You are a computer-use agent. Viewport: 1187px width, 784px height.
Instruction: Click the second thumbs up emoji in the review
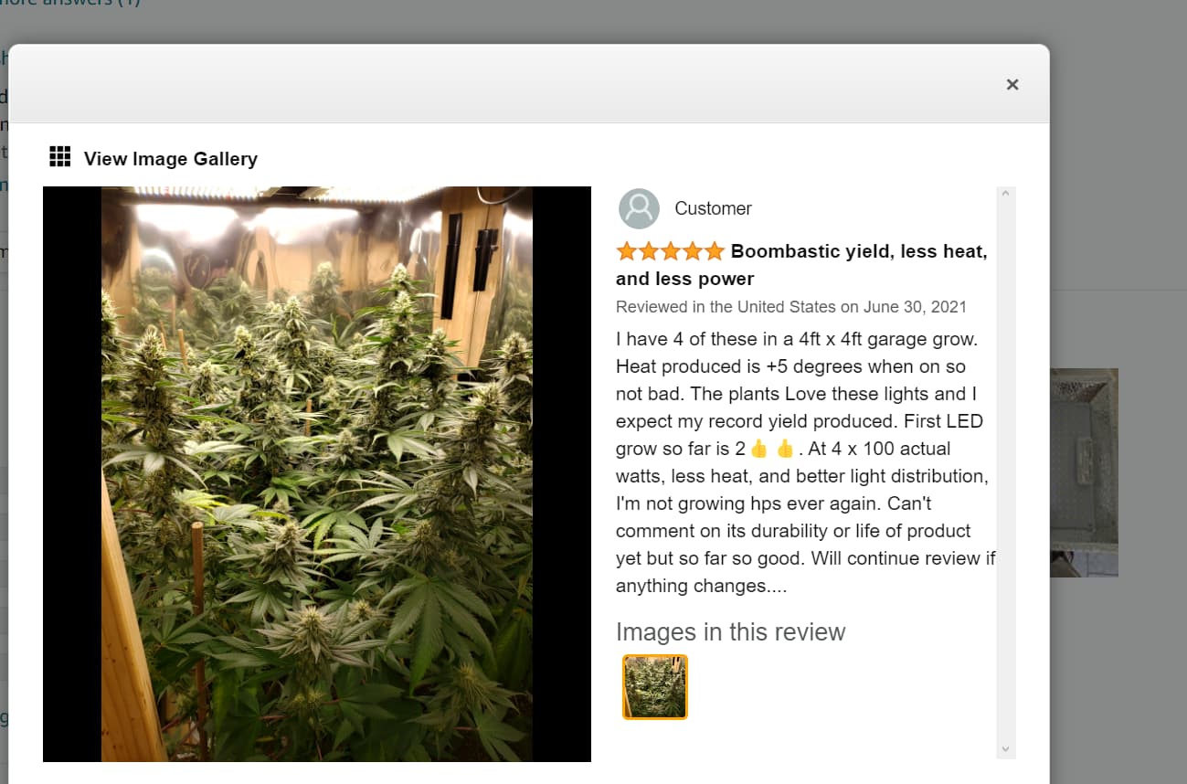click(785, 449)
